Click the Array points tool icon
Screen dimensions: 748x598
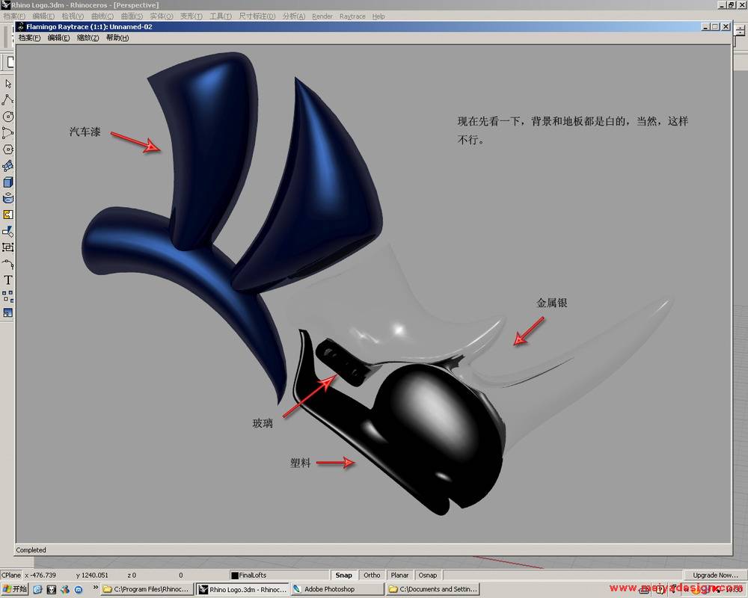8,297
